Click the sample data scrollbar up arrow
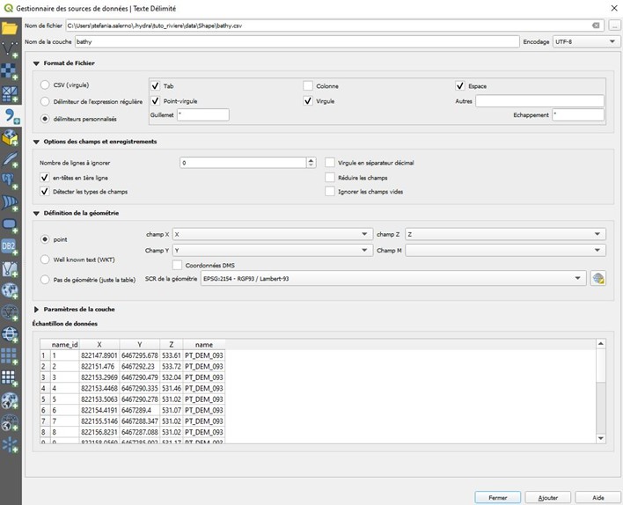623x505 pixels. coord(601,344)
